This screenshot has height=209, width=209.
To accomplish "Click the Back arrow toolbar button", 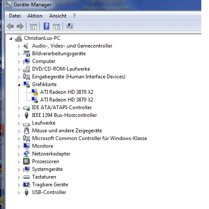I will [x=10, y=26].
